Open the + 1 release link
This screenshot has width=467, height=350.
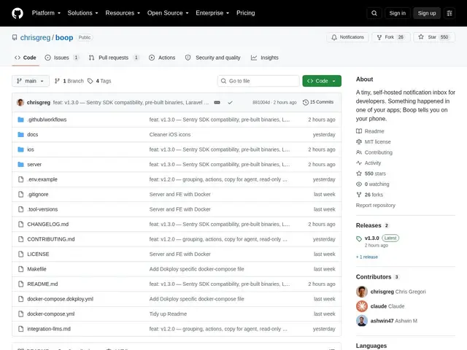[367, 257]
